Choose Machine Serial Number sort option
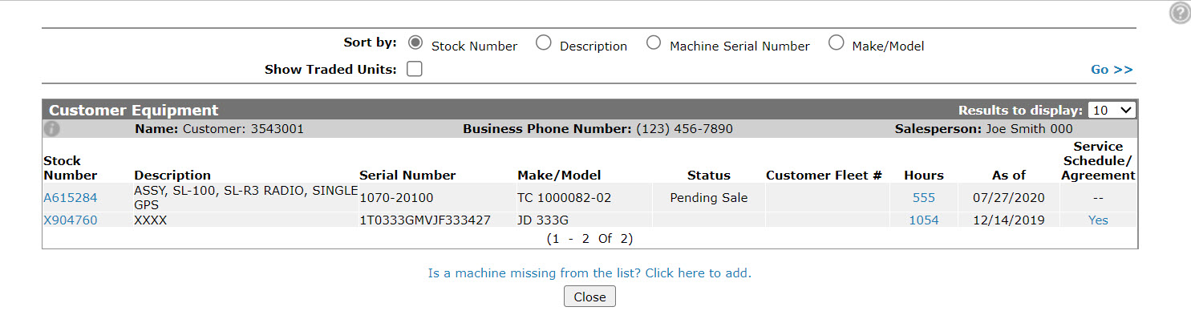The image size is (1191, 315). [x=654, y=43]
